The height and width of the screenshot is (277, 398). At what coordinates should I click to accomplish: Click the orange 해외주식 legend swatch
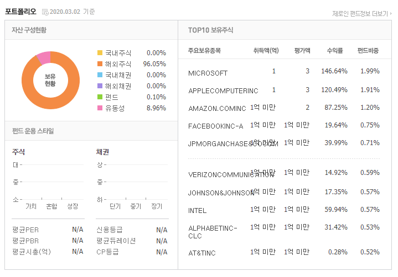click(x=100, y=64)
